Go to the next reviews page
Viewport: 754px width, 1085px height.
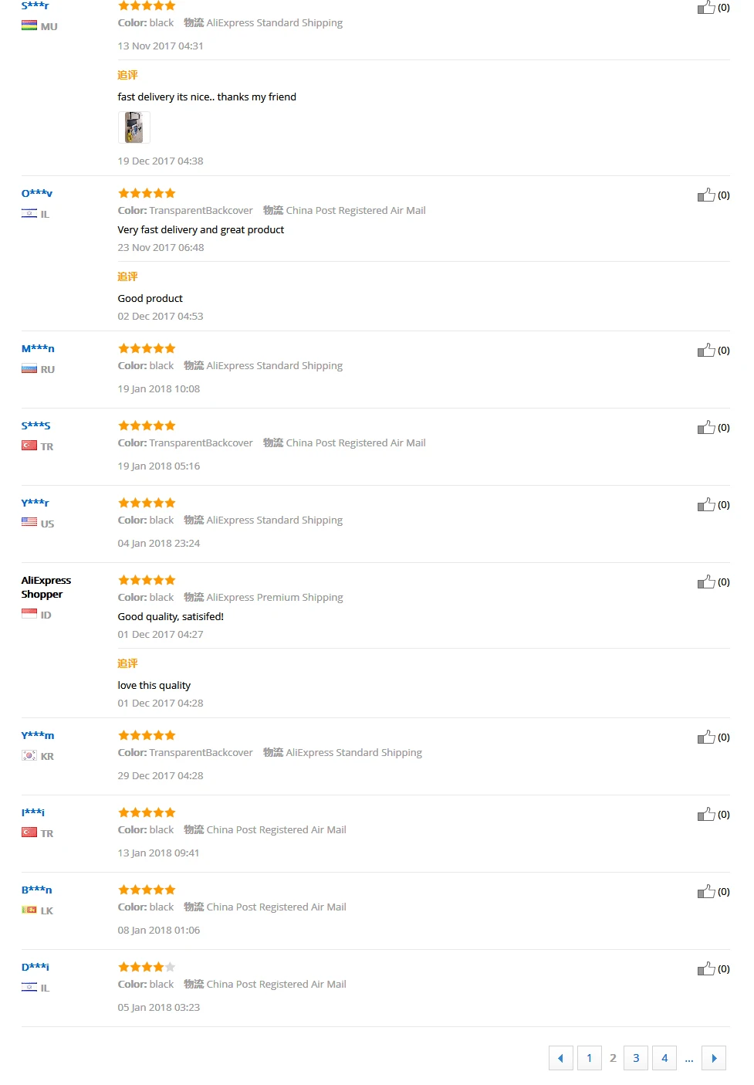[x=714, y=1058]
